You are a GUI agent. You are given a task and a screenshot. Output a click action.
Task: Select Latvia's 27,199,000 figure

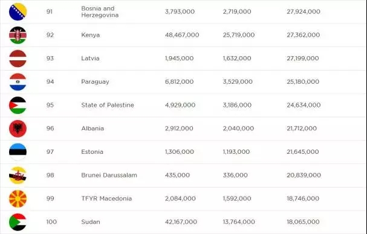(x=303, y=58)
